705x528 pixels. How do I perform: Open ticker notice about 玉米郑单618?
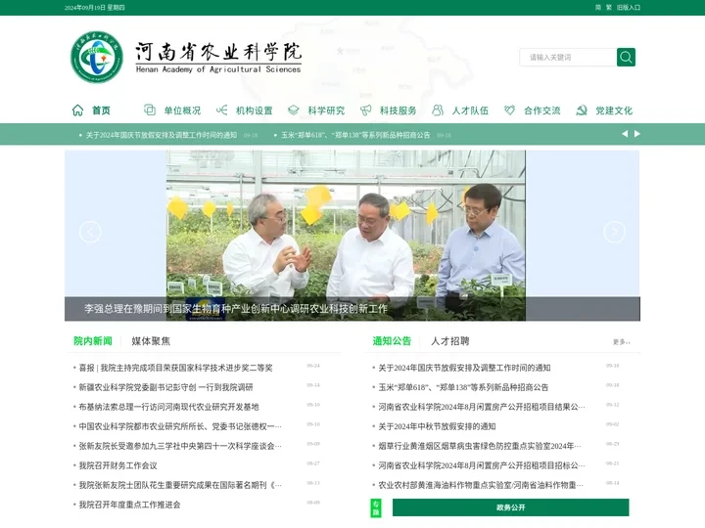(x=355, y=135)
